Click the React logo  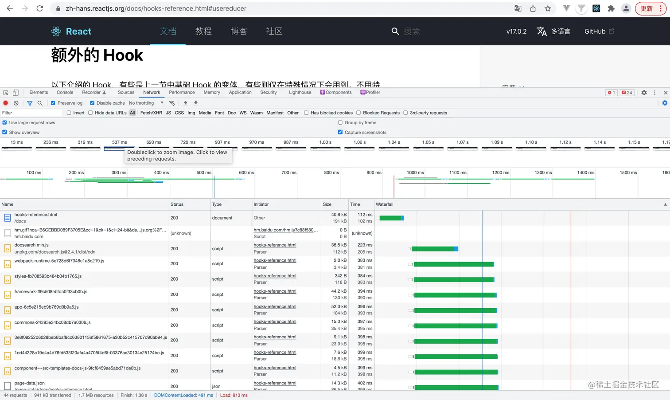[71, 31]
